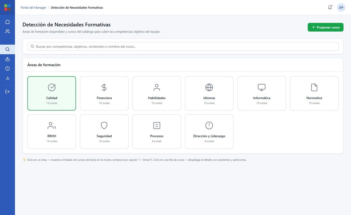The height and width of the screenshot is (215, 351).
Task: Open the home icon in sidebar
Action: click(7, 22)
